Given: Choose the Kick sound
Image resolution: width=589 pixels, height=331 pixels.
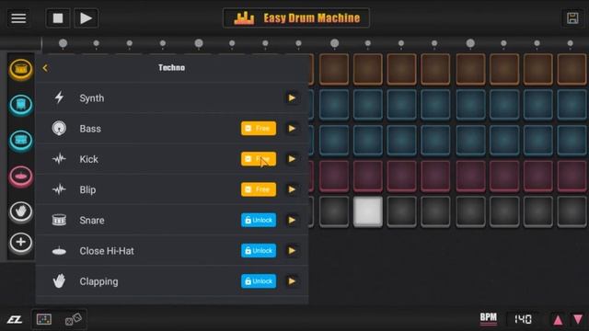Looking at the screenshot, I should (x=172, y=159).
